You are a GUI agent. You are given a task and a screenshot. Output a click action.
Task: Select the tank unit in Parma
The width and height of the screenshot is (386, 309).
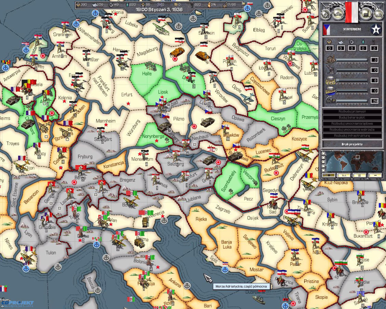[x=140, y=243]
